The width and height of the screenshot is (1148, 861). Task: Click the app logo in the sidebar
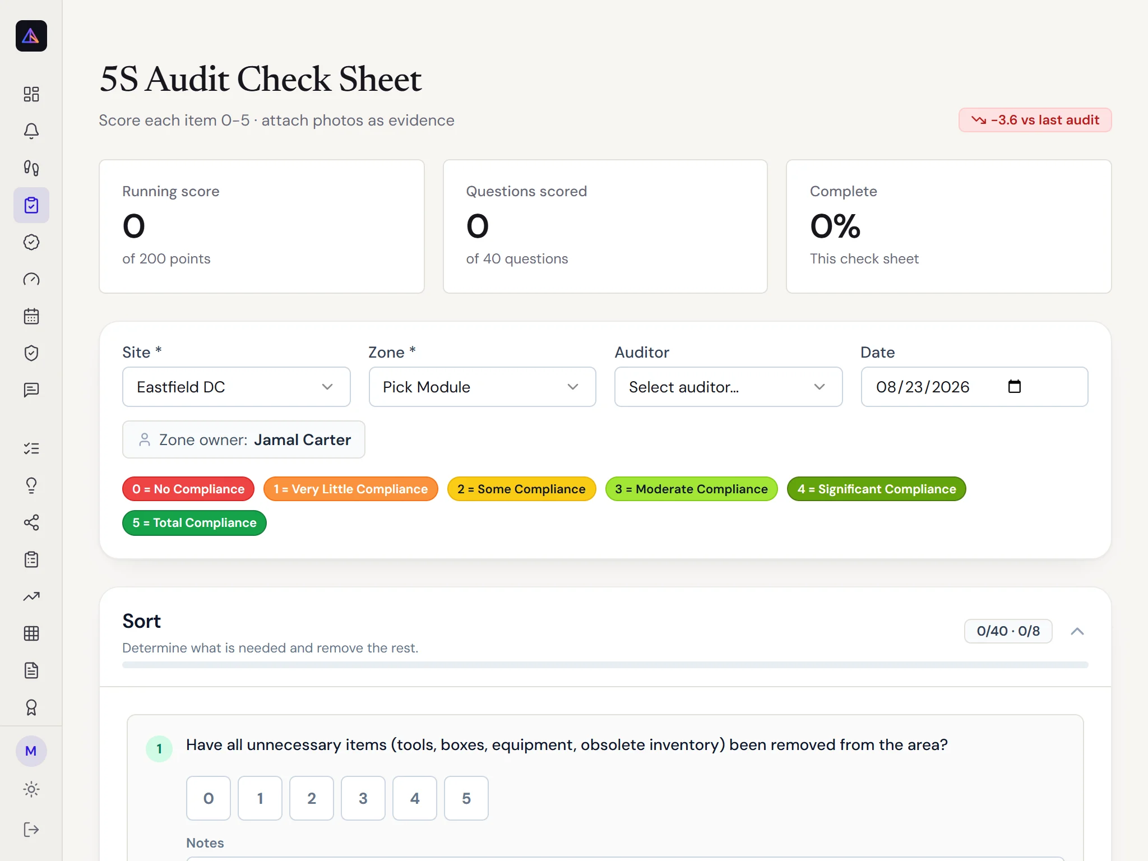click(x=31, y=36)
